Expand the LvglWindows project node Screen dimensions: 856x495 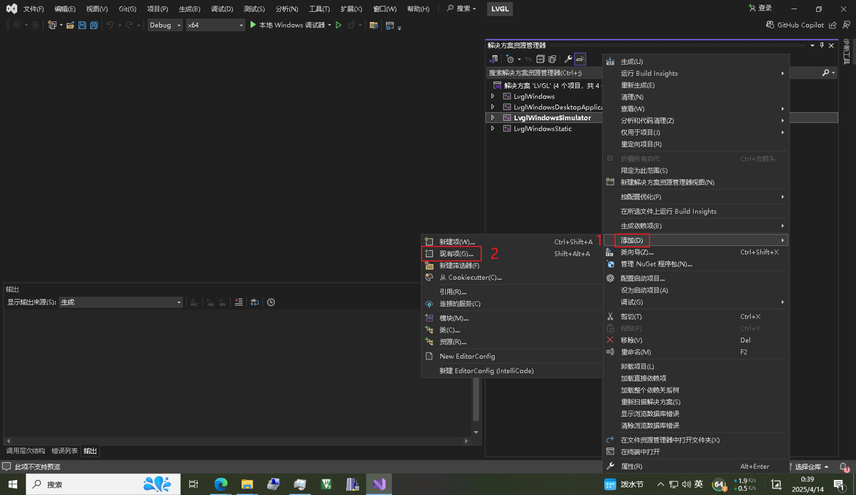point(493,97)
